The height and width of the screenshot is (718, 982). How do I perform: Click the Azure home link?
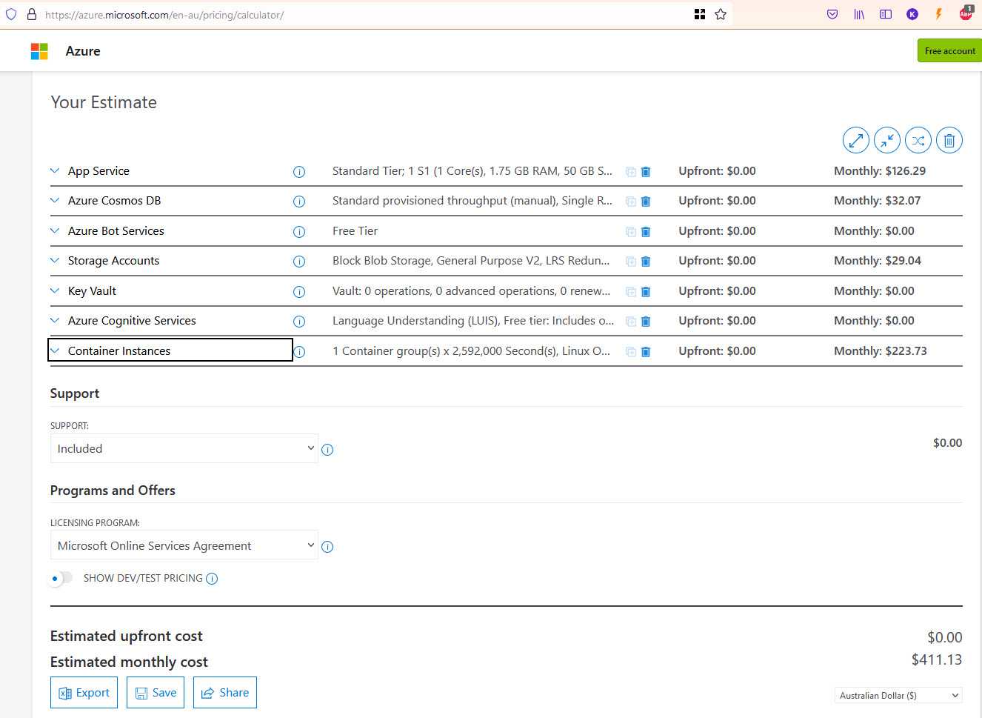point(83,51)
